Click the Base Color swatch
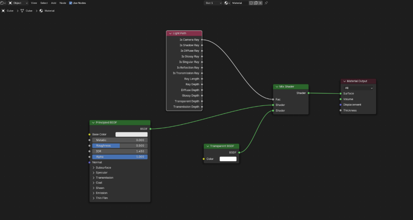This screenshot has width=413, height=220. [x=132, y=134]
